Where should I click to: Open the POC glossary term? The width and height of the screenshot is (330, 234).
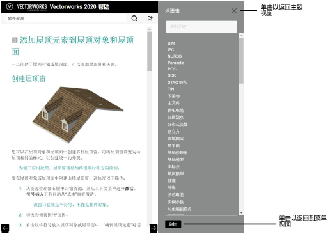point(172,69)
